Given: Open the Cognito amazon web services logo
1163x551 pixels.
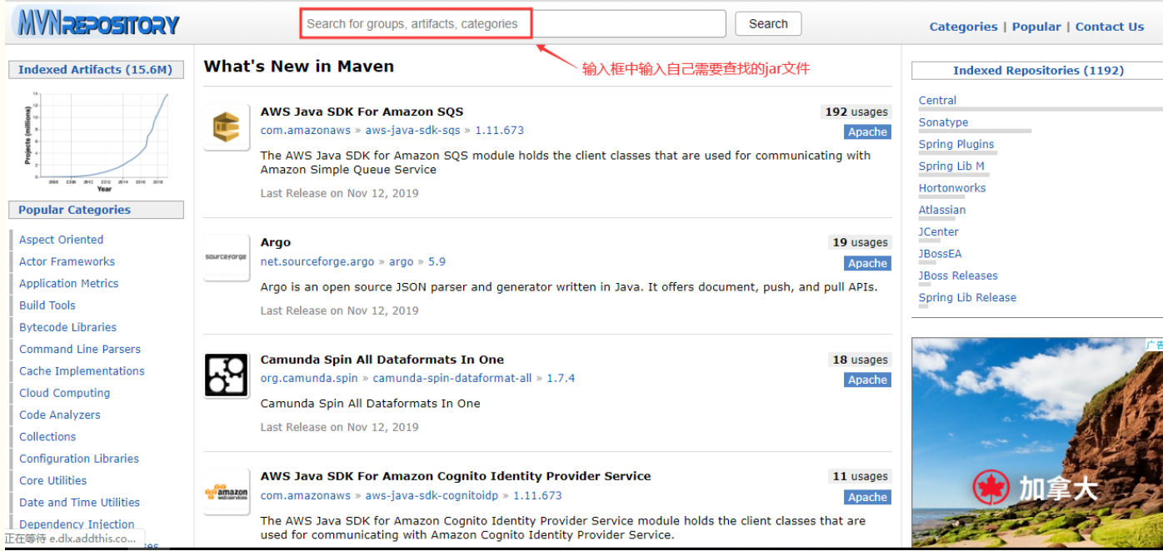Looking at the screenshot, I should (x=227, y=492).
